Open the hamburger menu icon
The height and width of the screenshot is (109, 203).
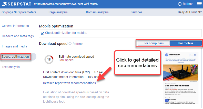[x=199, y=4]
